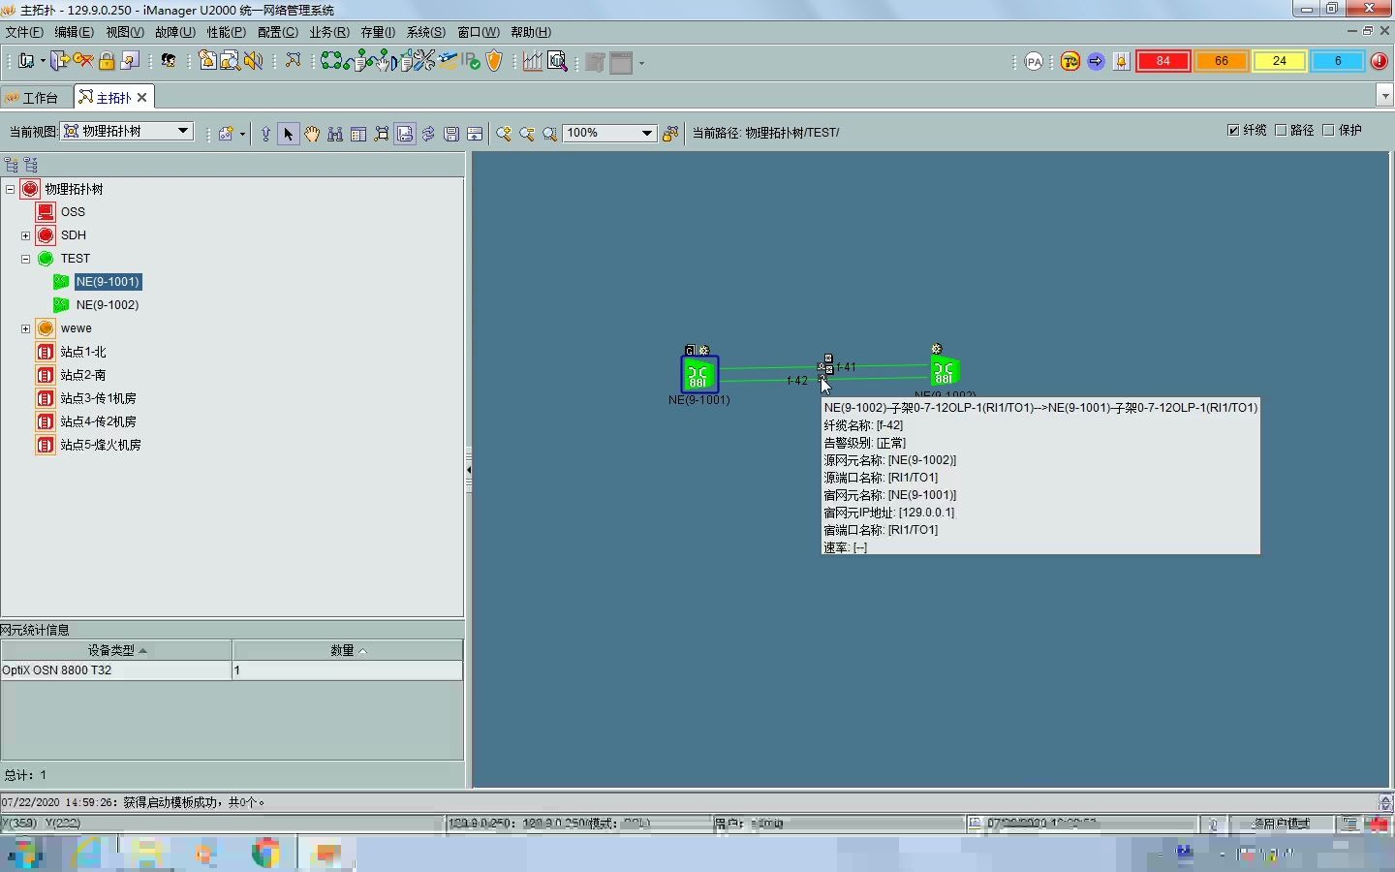Click the performance chart toolbar icon

point(533,61)
